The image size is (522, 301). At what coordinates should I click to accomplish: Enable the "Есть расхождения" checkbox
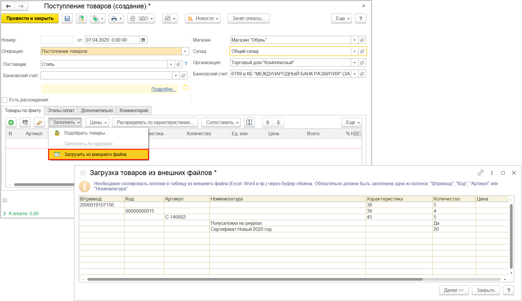[5, 100]
